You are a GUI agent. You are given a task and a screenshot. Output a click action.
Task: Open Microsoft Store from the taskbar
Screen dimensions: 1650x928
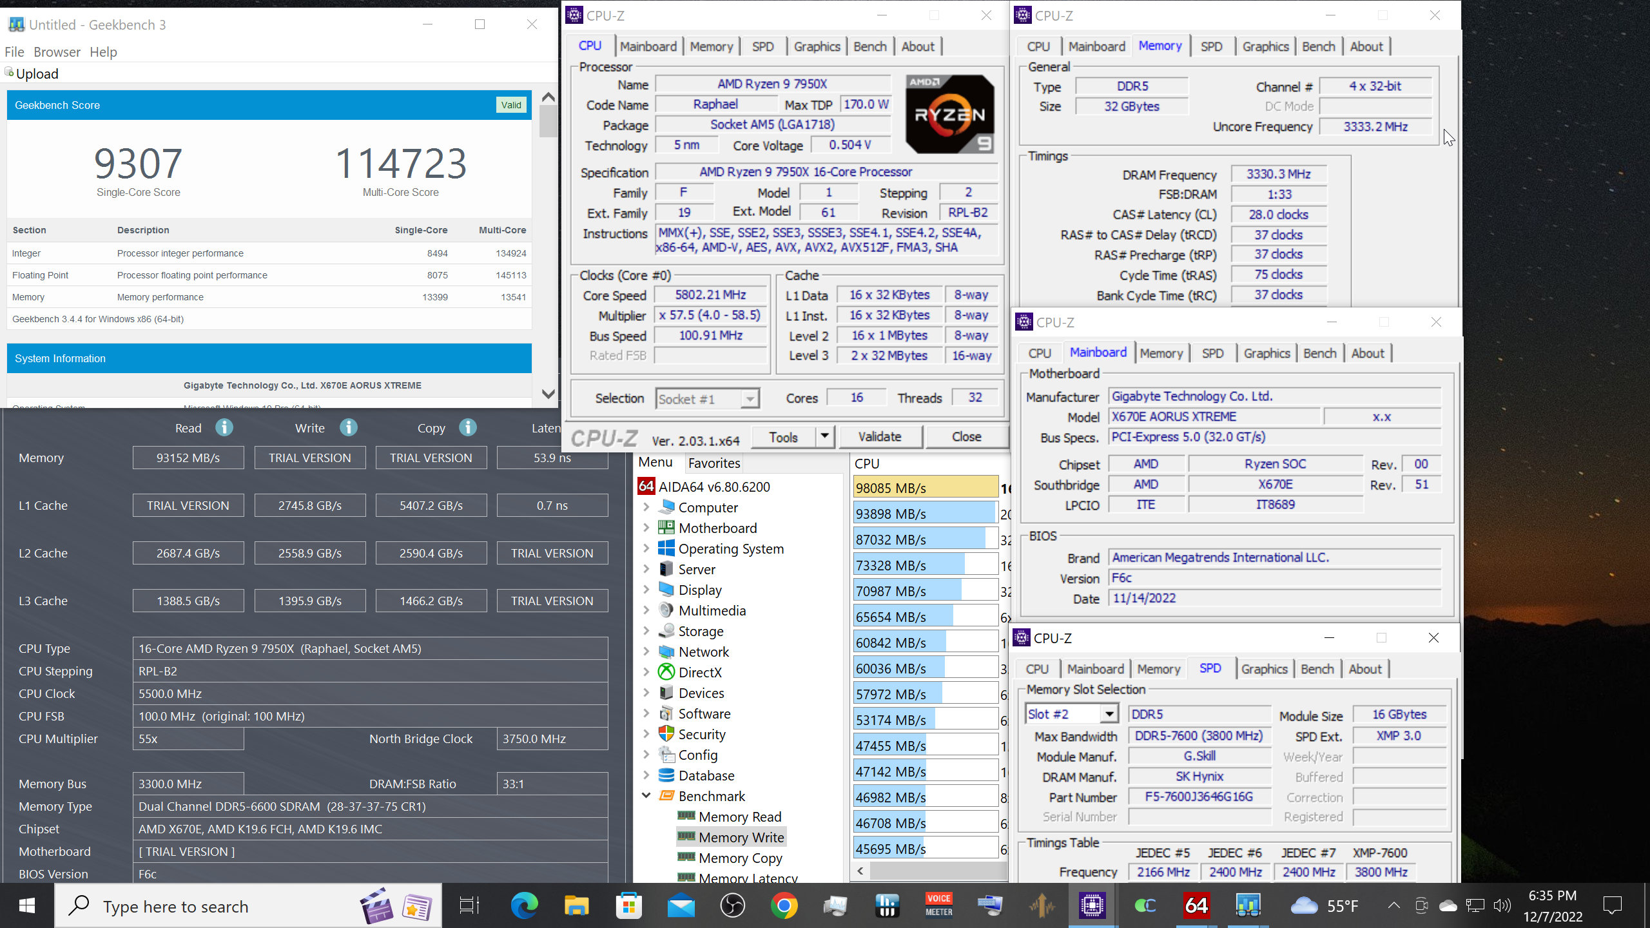pos(628,906)
